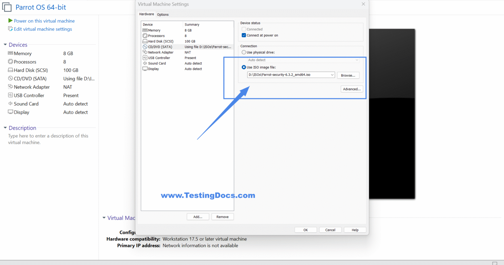Select the Use physical drive radio button
504x265 pixels.
pos(243,52)
